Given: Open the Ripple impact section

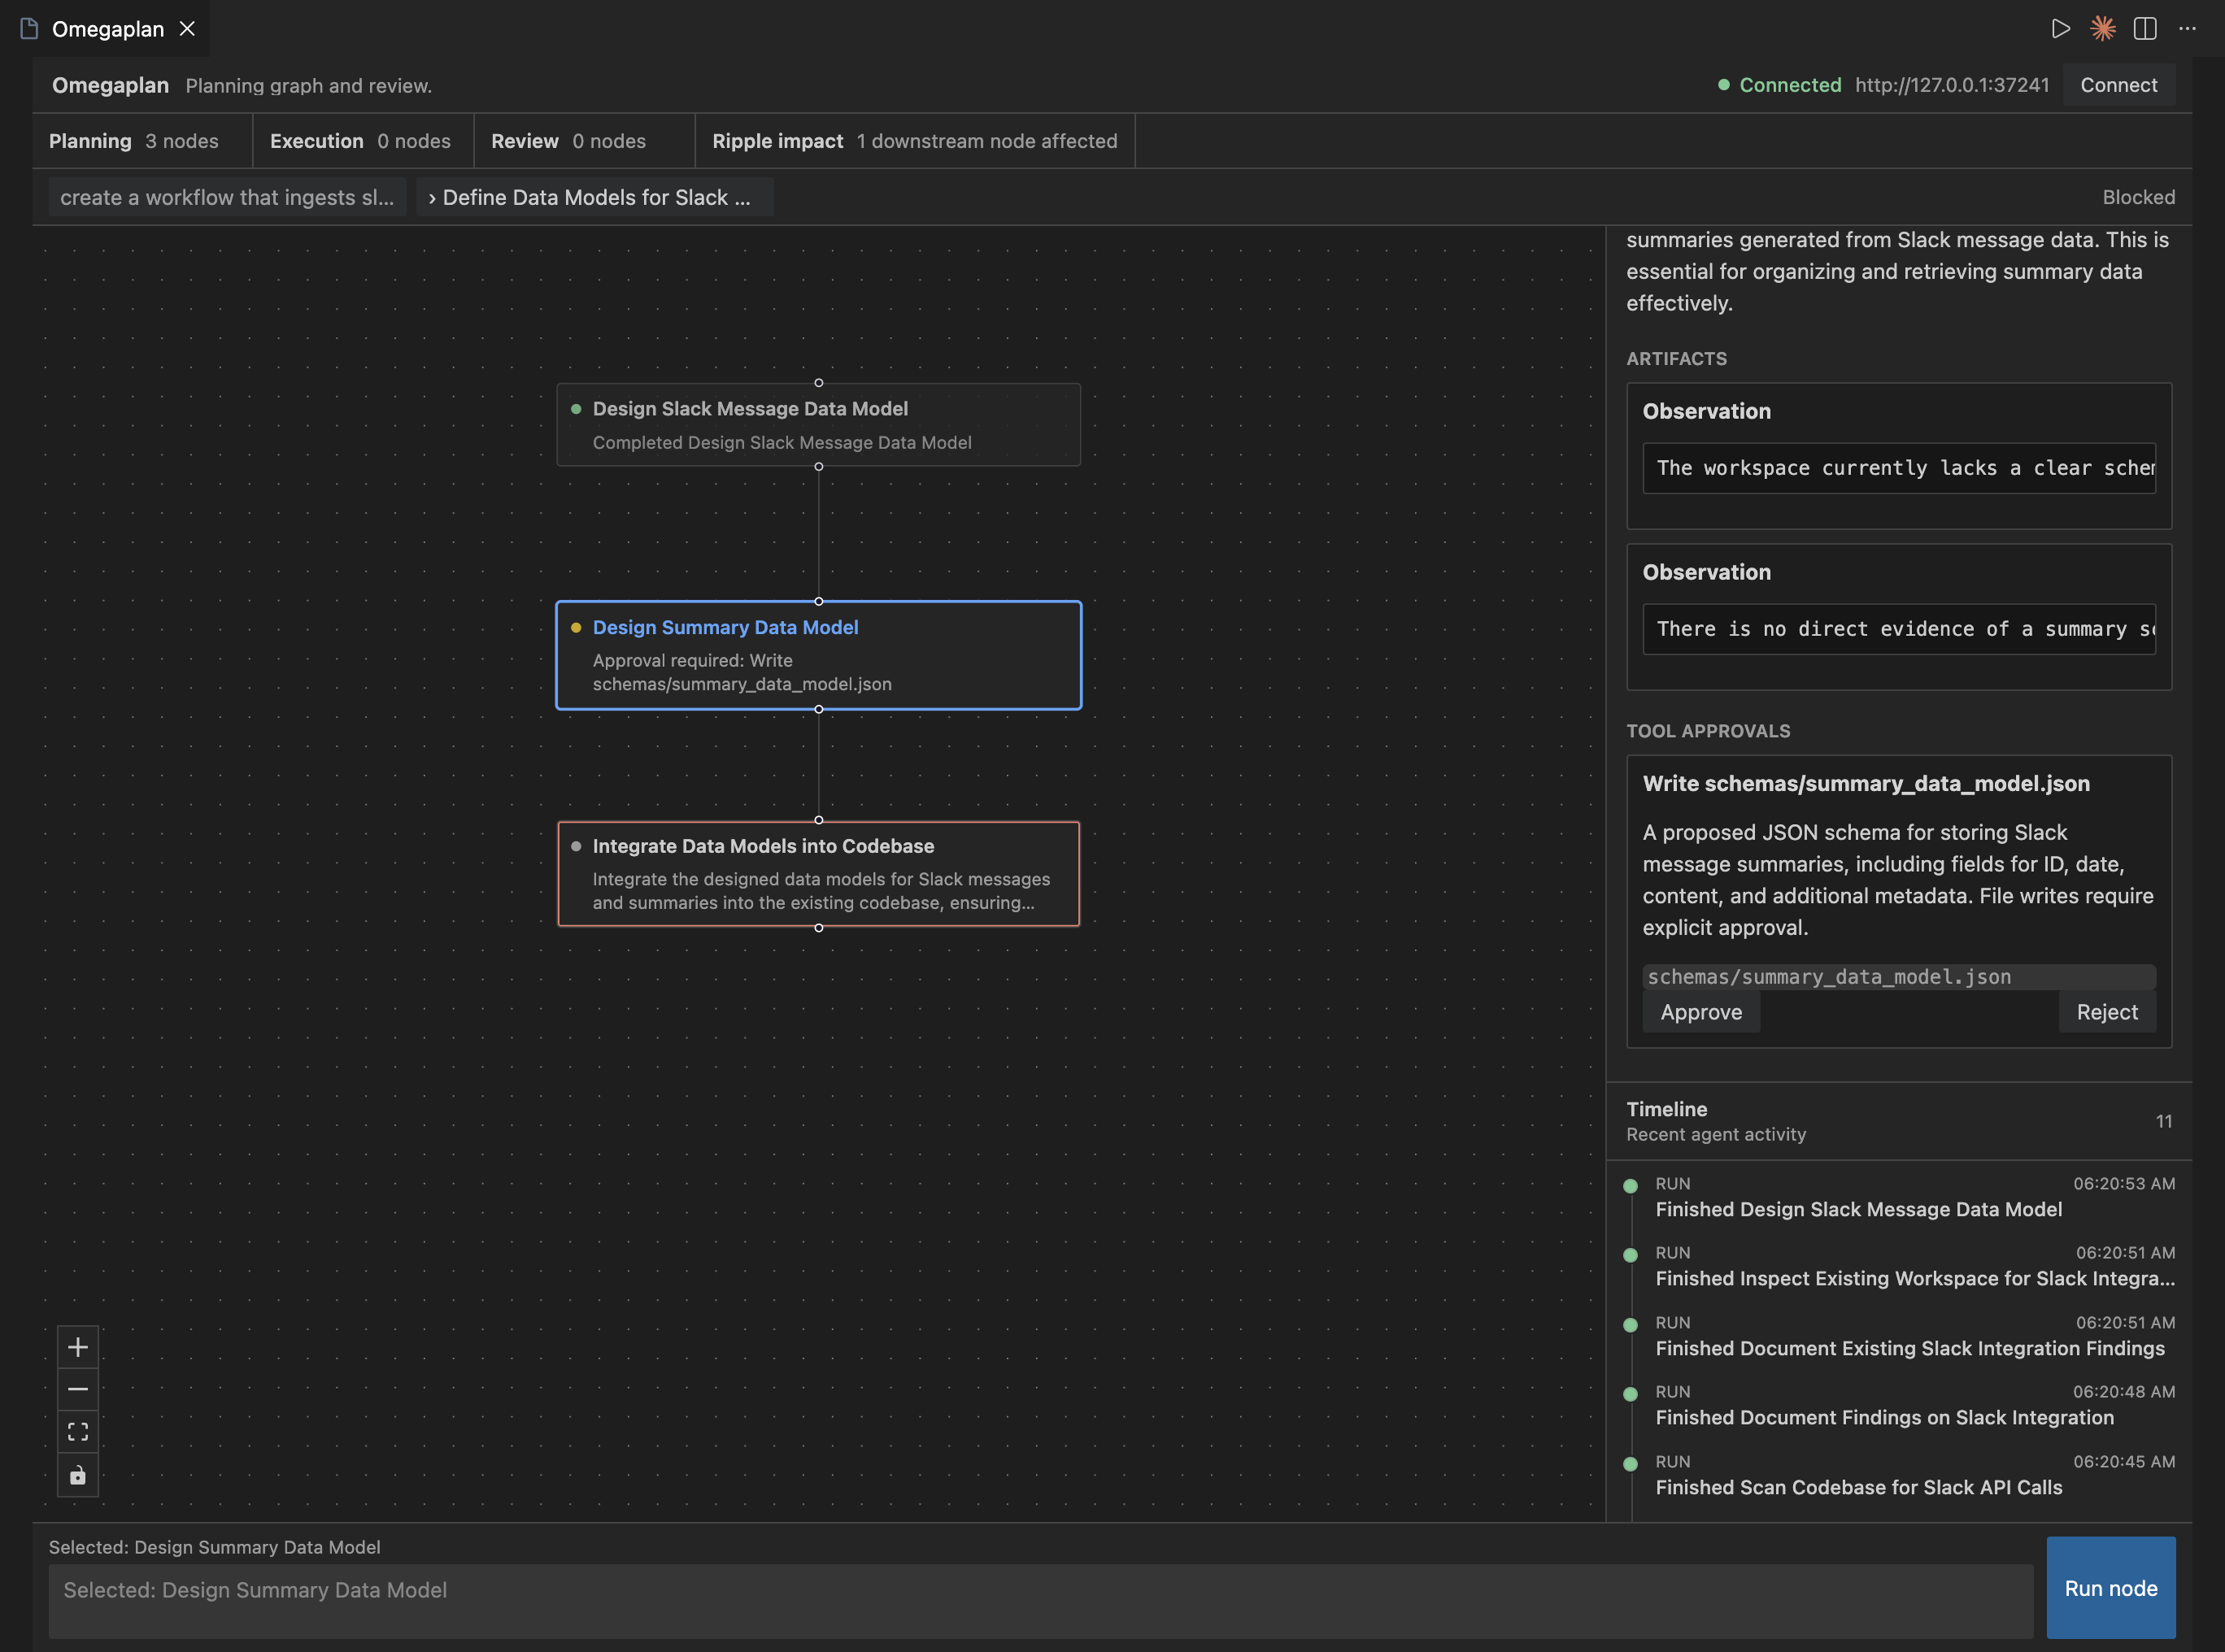Looking at the screenshot, I should click(x=914, y=141).
